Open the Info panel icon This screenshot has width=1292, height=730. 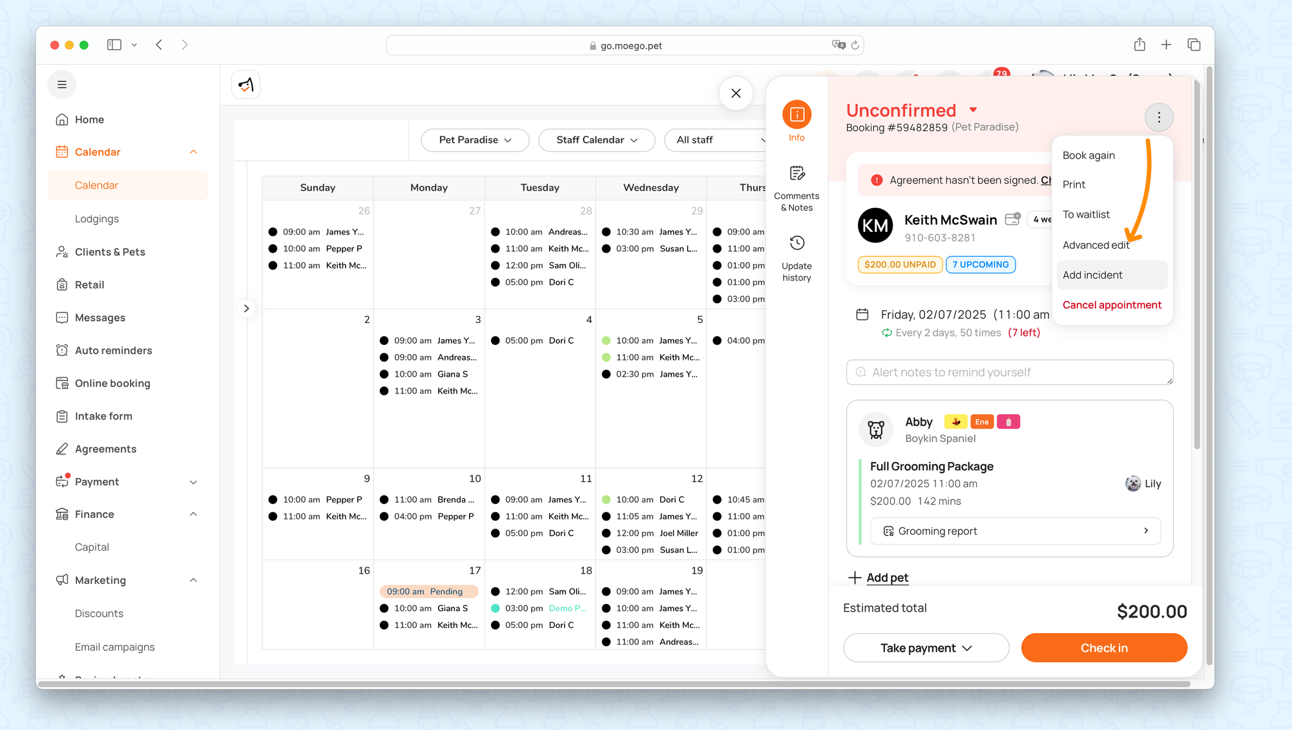[797, 115]
